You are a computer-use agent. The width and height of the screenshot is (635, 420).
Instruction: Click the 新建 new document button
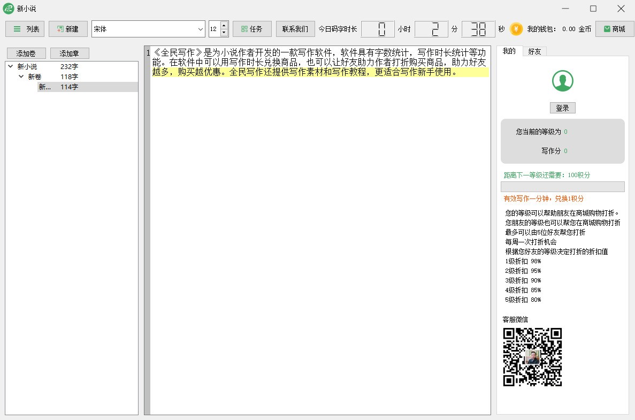(68, 29)
